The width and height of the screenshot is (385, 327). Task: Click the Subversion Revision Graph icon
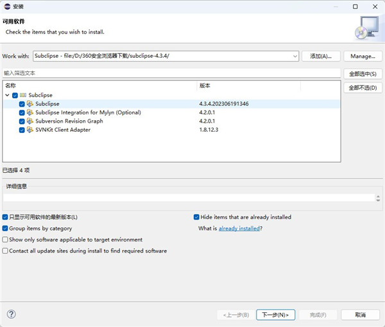coord(30,121)
